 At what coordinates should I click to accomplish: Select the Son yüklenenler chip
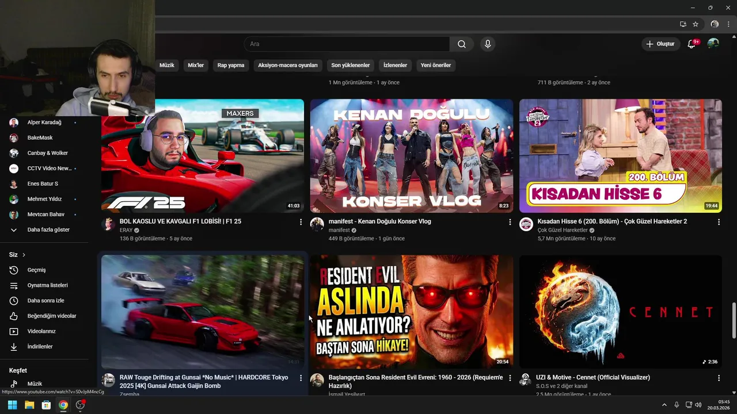point(351,66)
